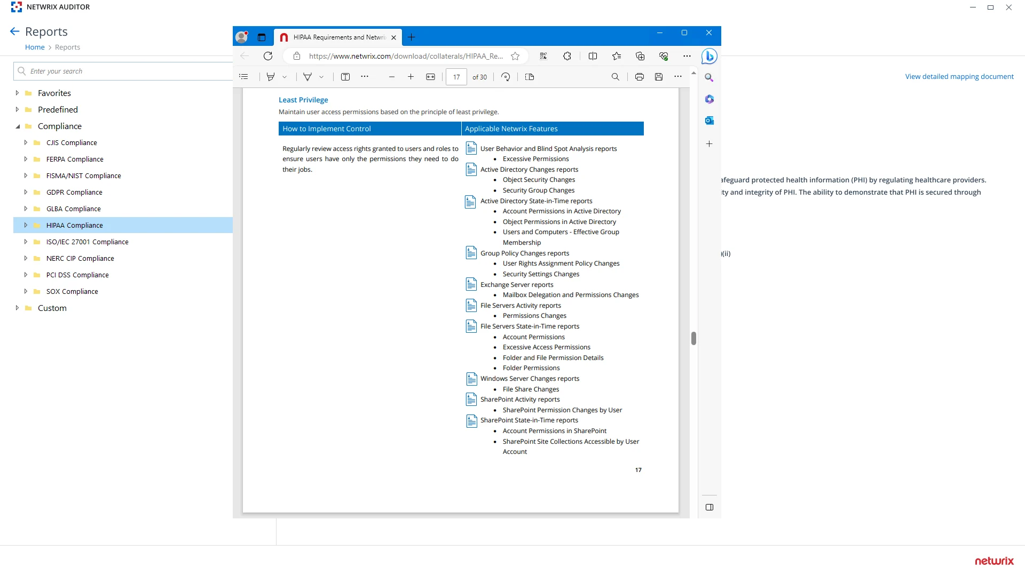Go back using the Reports back arrow
This screenshot has width=1025, height=576.
coord(15,31)
